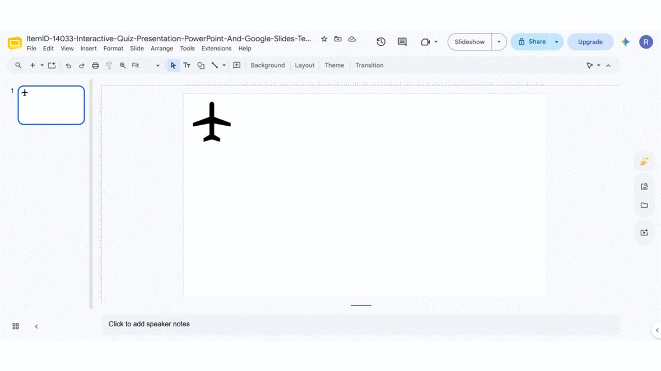This screenshot has height=371, width=661.
Task: Open the Transition panel
Action: pyautogui.click(x=369, y=65)
